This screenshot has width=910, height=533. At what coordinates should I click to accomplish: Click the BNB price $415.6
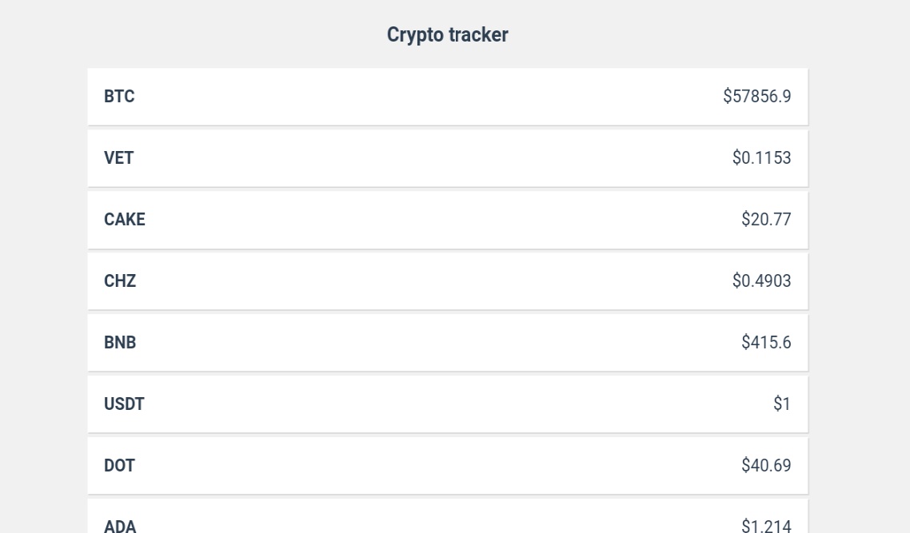(x=766, y=343)
